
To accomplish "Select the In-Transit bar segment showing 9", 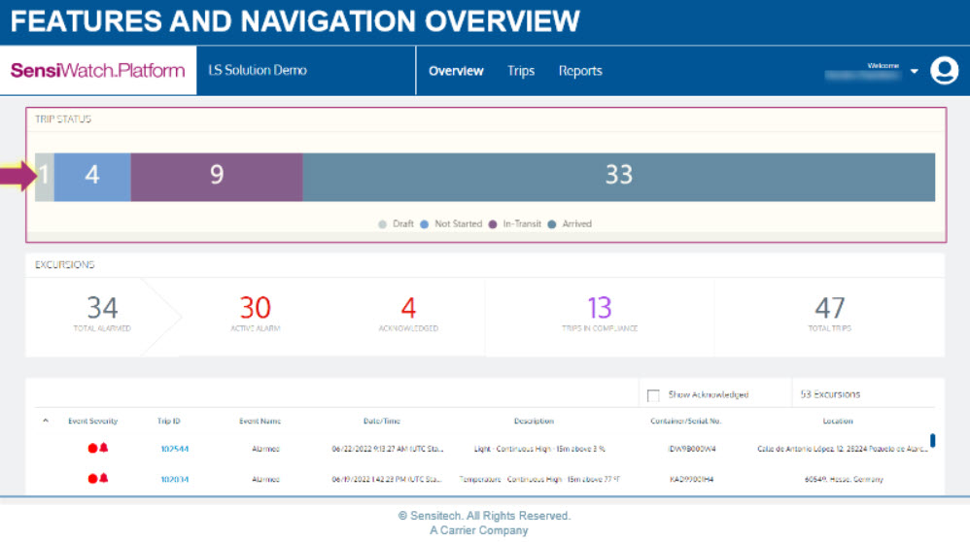I will [217, 175].
